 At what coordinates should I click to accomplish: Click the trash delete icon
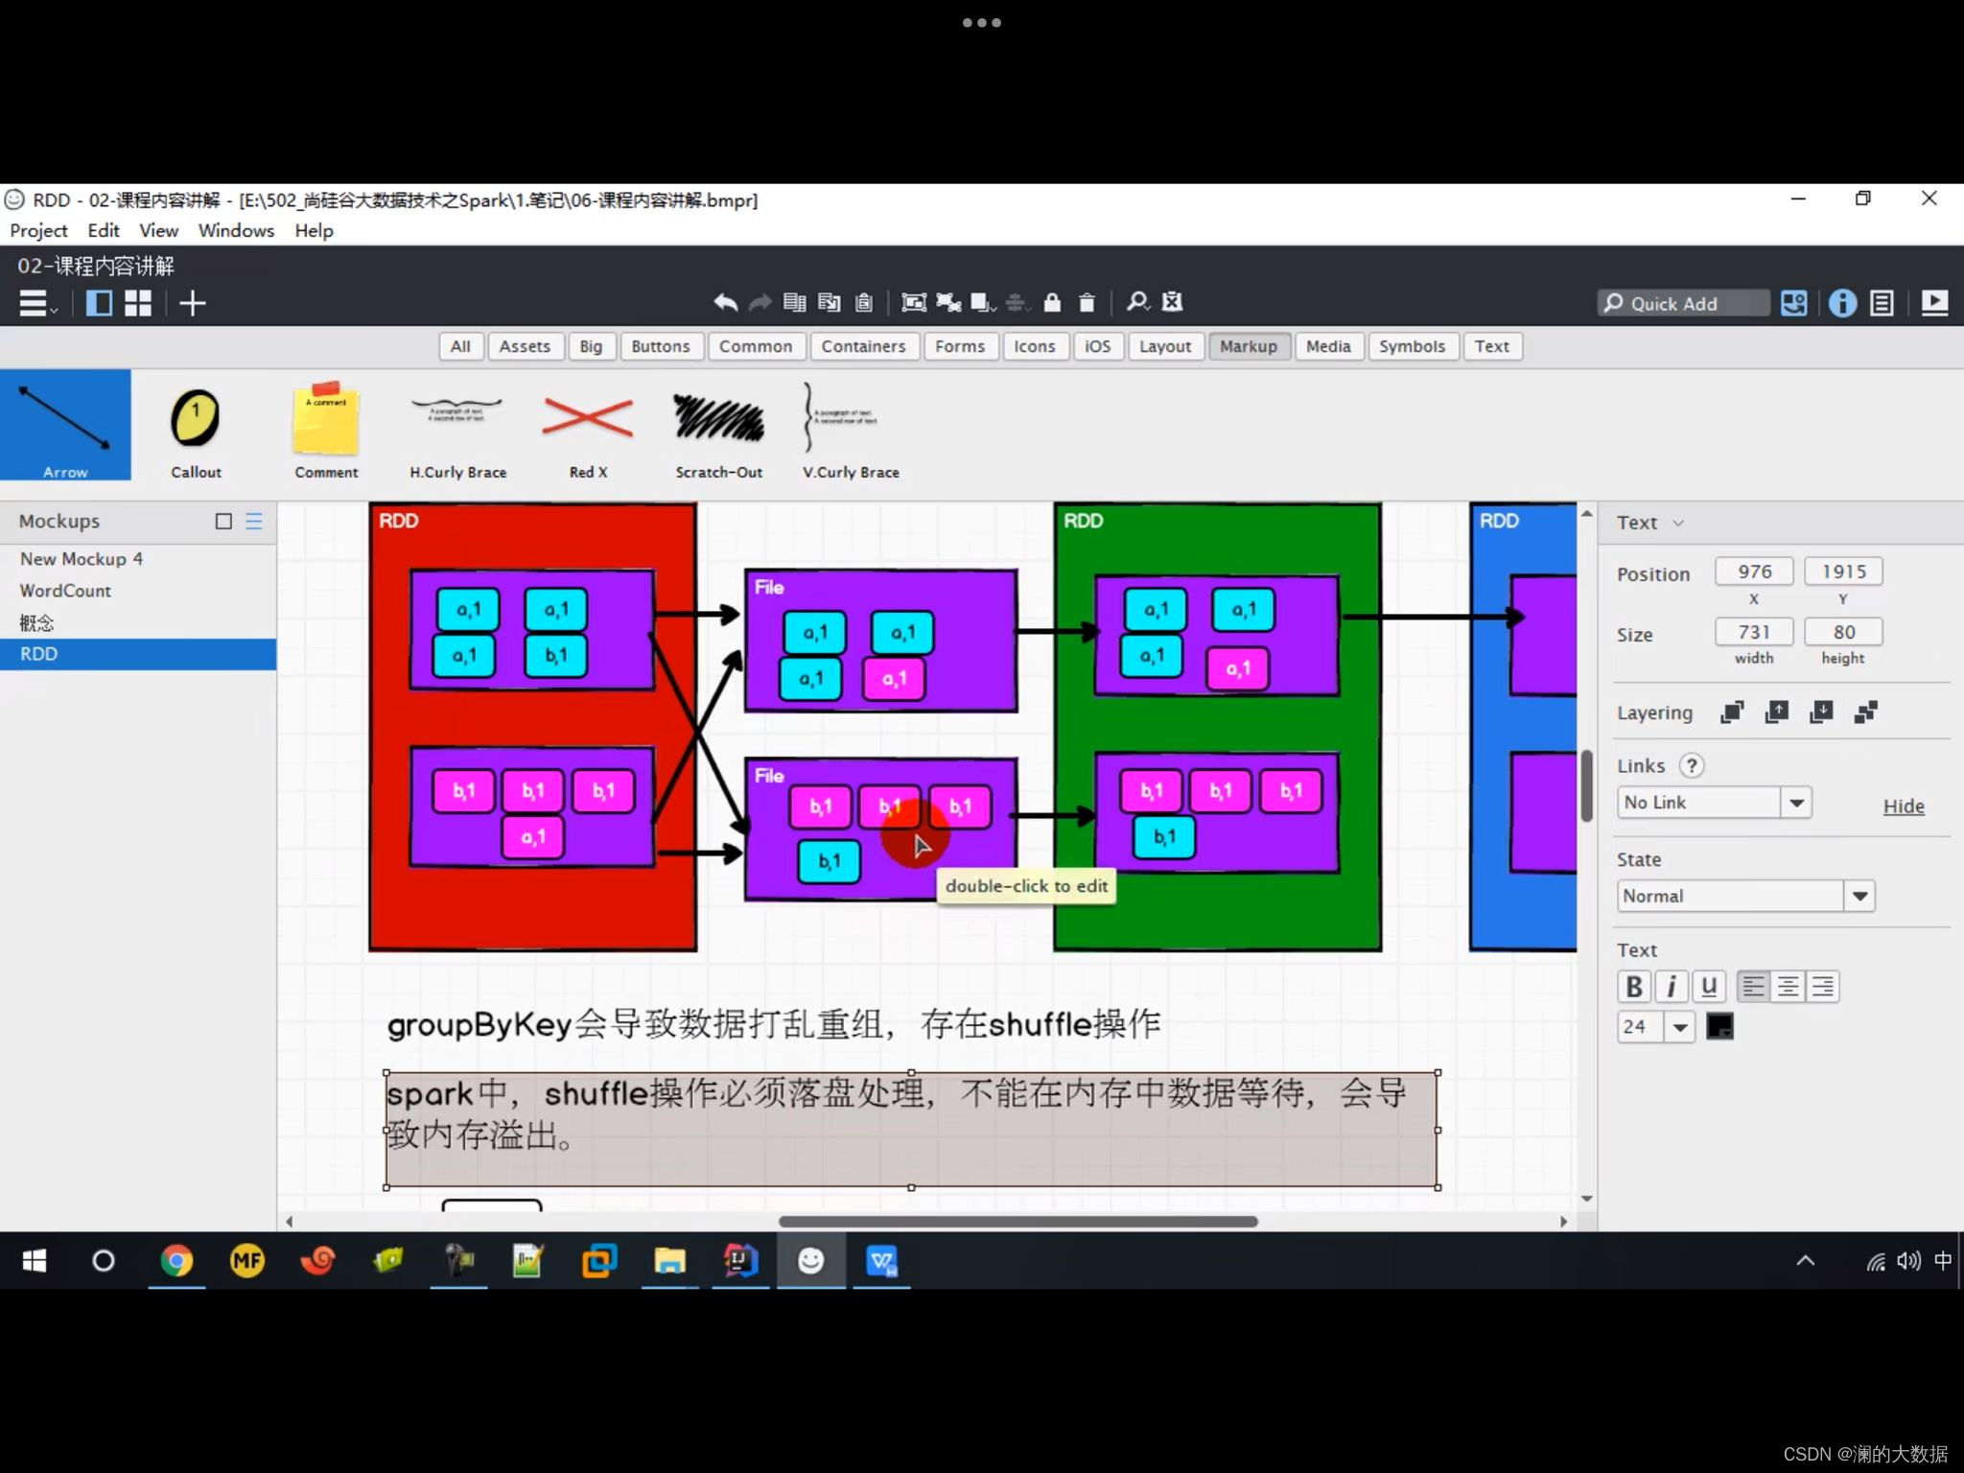[x=1087, y=303]
